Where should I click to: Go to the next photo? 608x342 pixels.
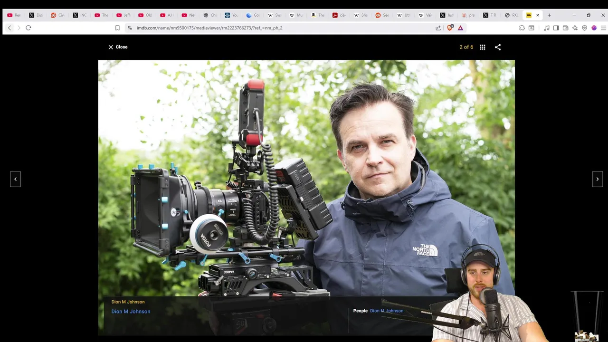[598, 179]
